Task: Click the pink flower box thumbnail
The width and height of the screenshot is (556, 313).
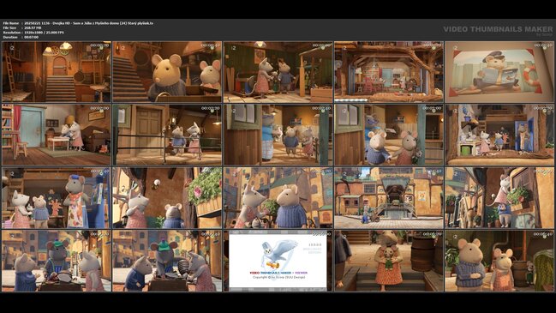Action: [x=167, y=198]
